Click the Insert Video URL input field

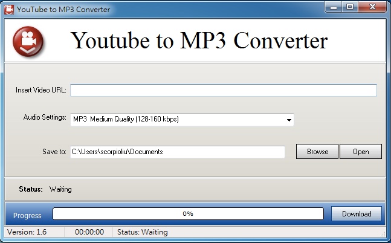pos(224,90)
